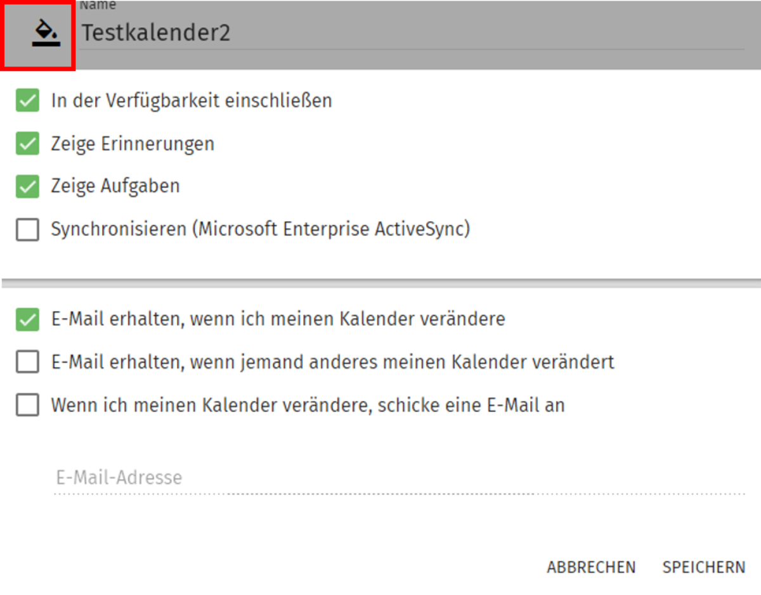The width and height of the screenshot is (761, 595).
Task: Click the 'Wenn ich meinen Kalender verändere, schicke' text
Action: (308, 405)
